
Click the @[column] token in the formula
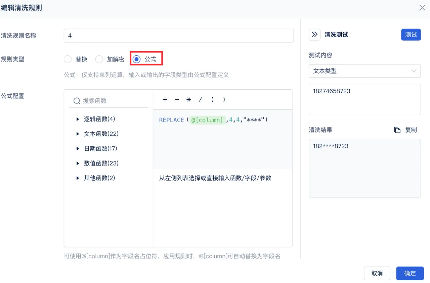pyautogui.click(x=207, y=120)
